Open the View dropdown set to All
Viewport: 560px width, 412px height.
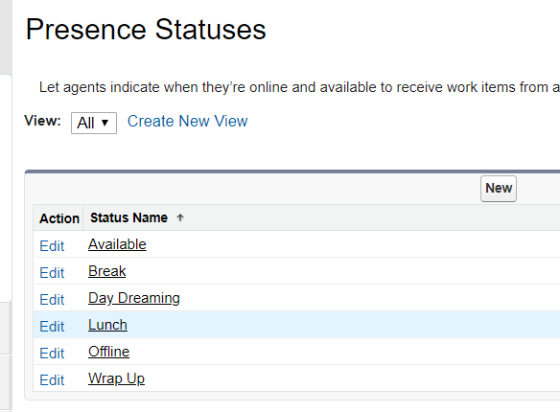(94, 123)
